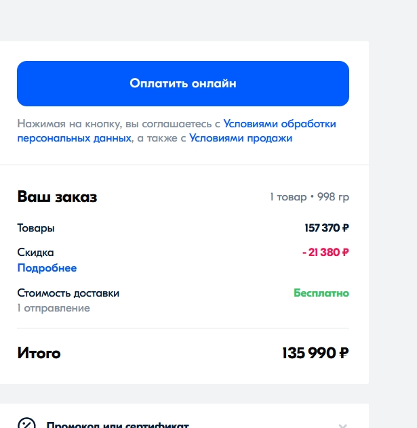Click the Итого label
This screenshot has width=417, height=428.
click(x=39, y=353)
